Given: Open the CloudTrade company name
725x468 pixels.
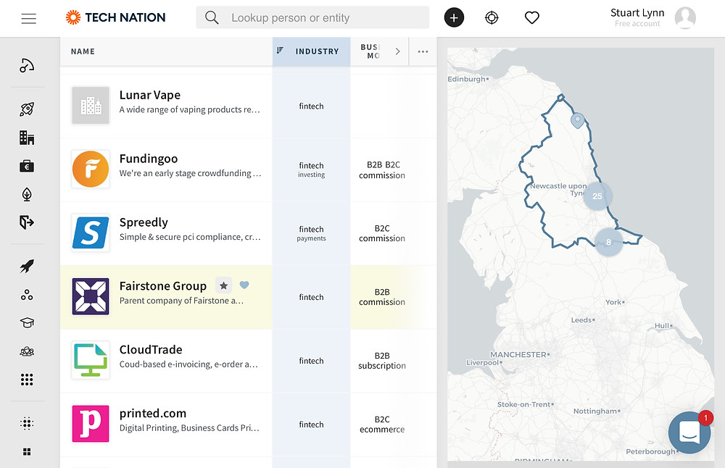Looking at the screenshot, I should [151, 350].
